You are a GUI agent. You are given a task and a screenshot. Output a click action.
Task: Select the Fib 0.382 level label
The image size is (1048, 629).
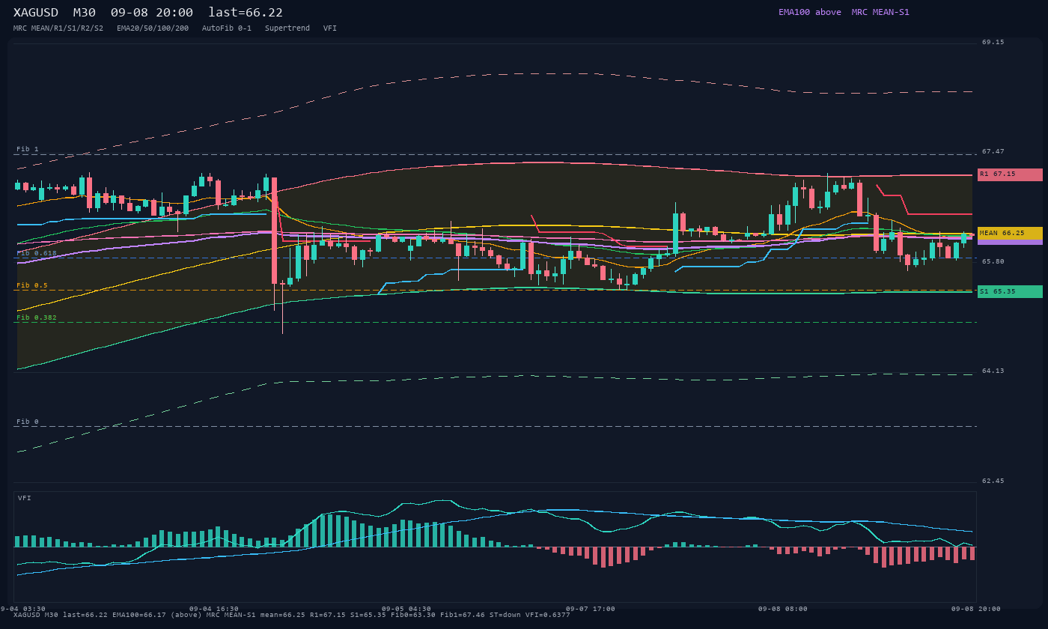pyautogui.click(x=37, y=317)
